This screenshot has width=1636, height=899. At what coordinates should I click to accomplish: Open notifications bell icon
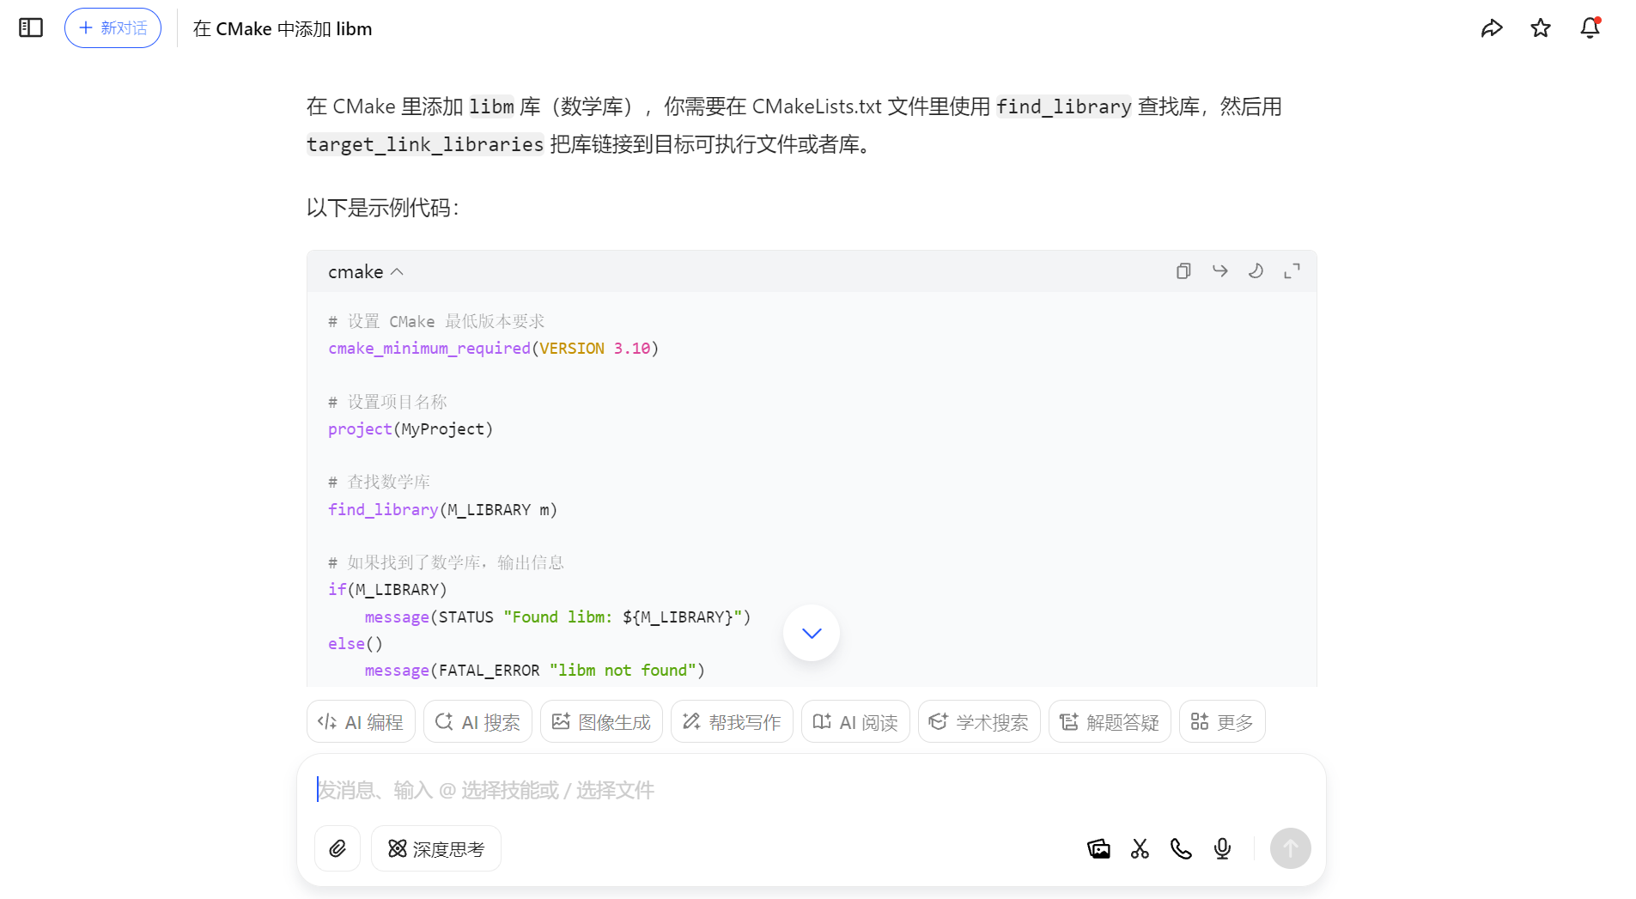click(x=1590, y=28)
